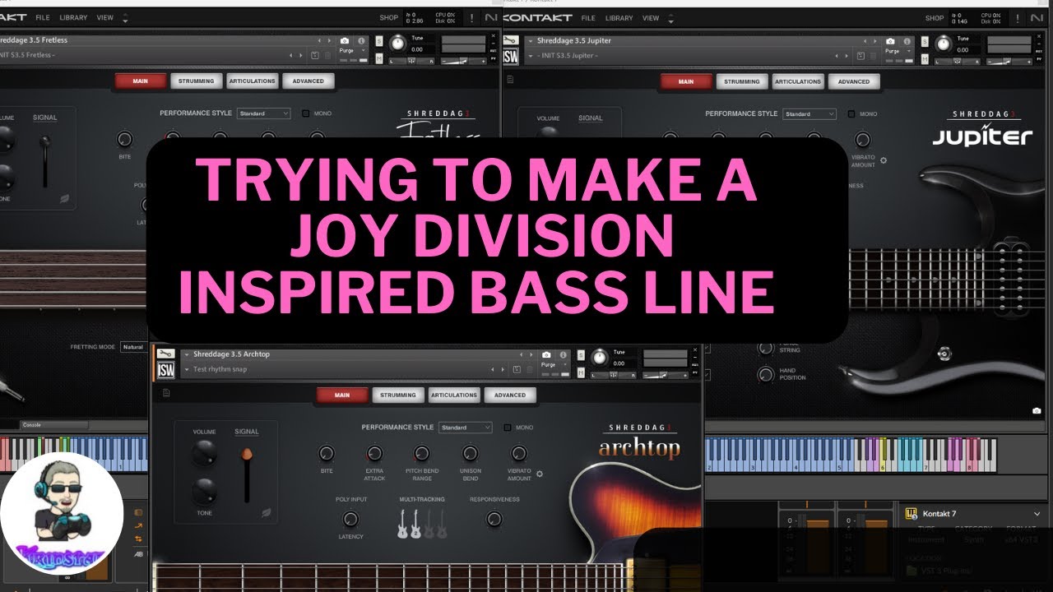Viewport: 1053px width, 592px height.
Task: Open vibrato settings gear in Jupiter
Action: [x=884, y=160]
